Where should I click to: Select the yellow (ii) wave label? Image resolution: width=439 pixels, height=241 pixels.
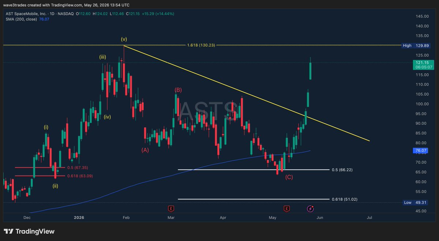55,186
